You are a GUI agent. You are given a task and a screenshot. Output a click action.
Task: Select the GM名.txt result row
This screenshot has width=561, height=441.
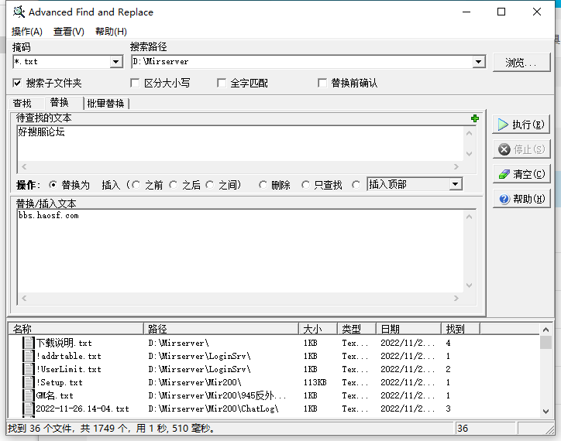pyautogui.click(x=274, y=395)
